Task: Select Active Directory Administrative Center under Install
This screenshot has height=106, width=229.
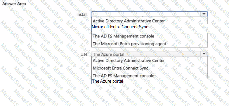Action: point(129,21)
